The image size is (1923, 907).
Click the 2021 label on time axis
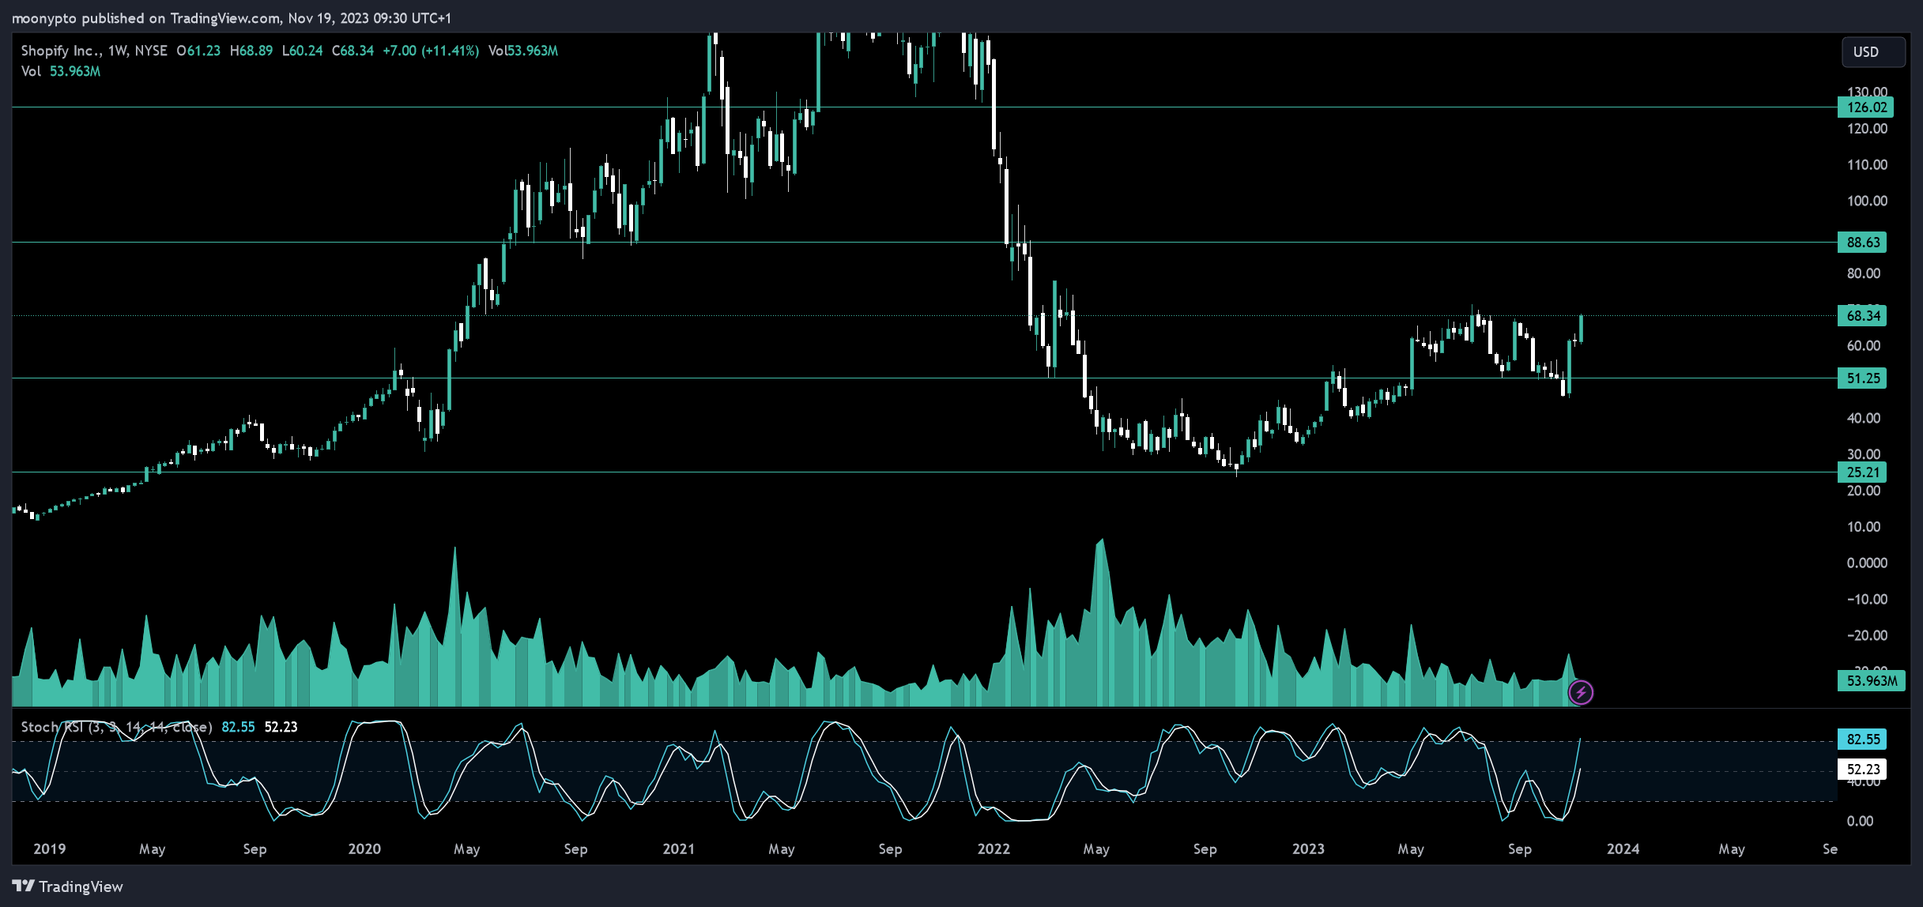click(679, 849)
